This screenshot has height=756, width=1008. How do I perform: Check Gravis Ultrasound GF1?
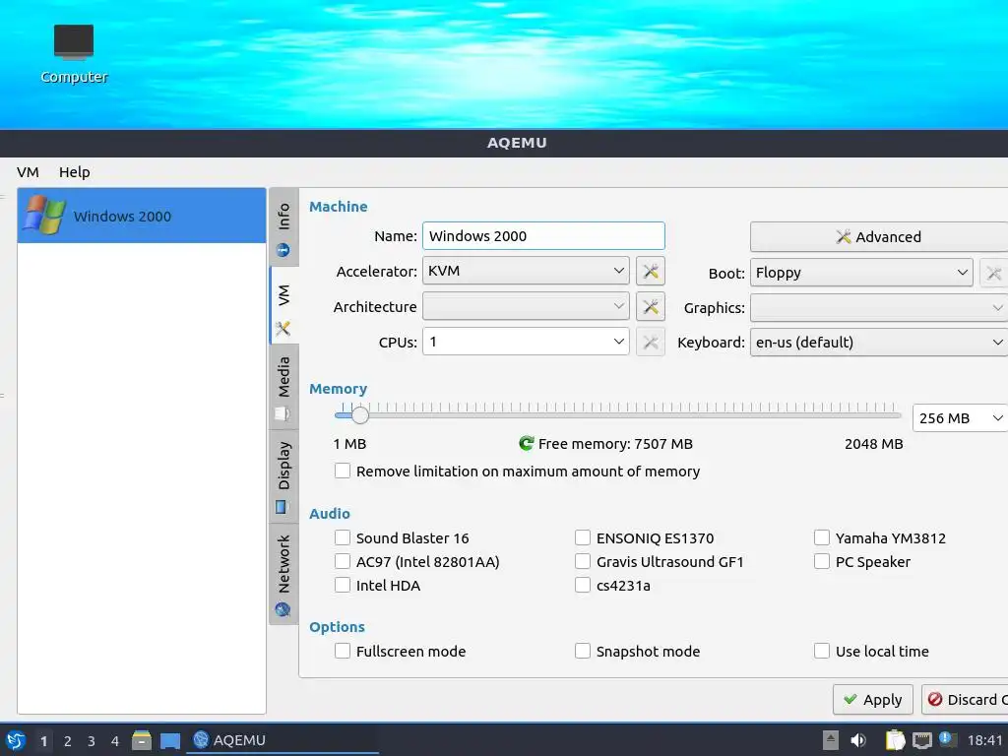(583, 562)
